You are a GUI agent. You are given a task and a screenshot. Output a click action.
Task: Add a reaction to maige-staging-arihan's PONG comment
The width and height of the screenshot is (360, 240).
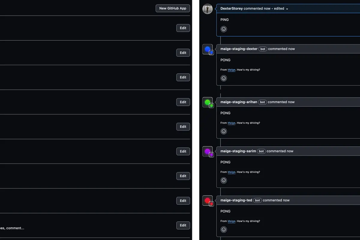coord(223,131)
